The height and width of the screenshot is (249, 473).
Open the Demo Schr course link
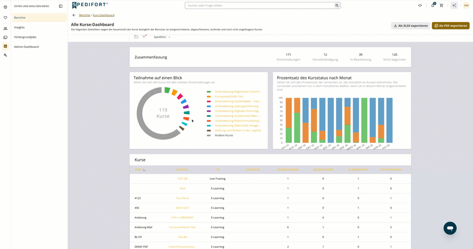tap(182, 208)
